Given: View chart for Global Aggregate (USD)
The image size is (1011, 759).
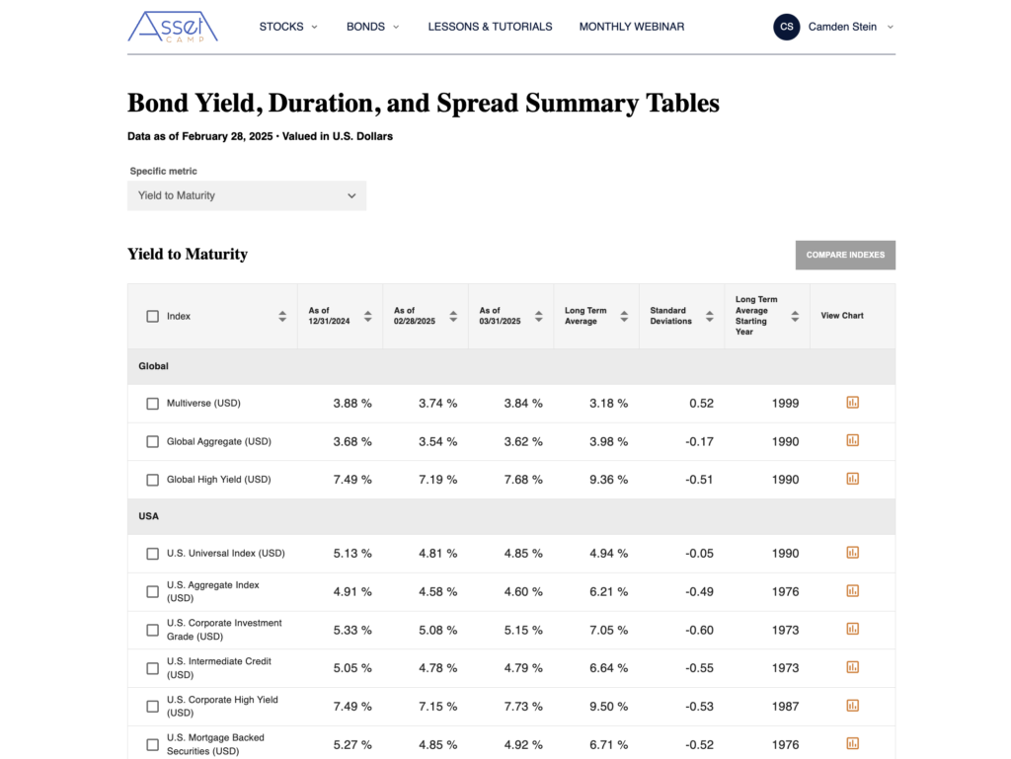Looking at the screenshot, I should tap(852, 441).
